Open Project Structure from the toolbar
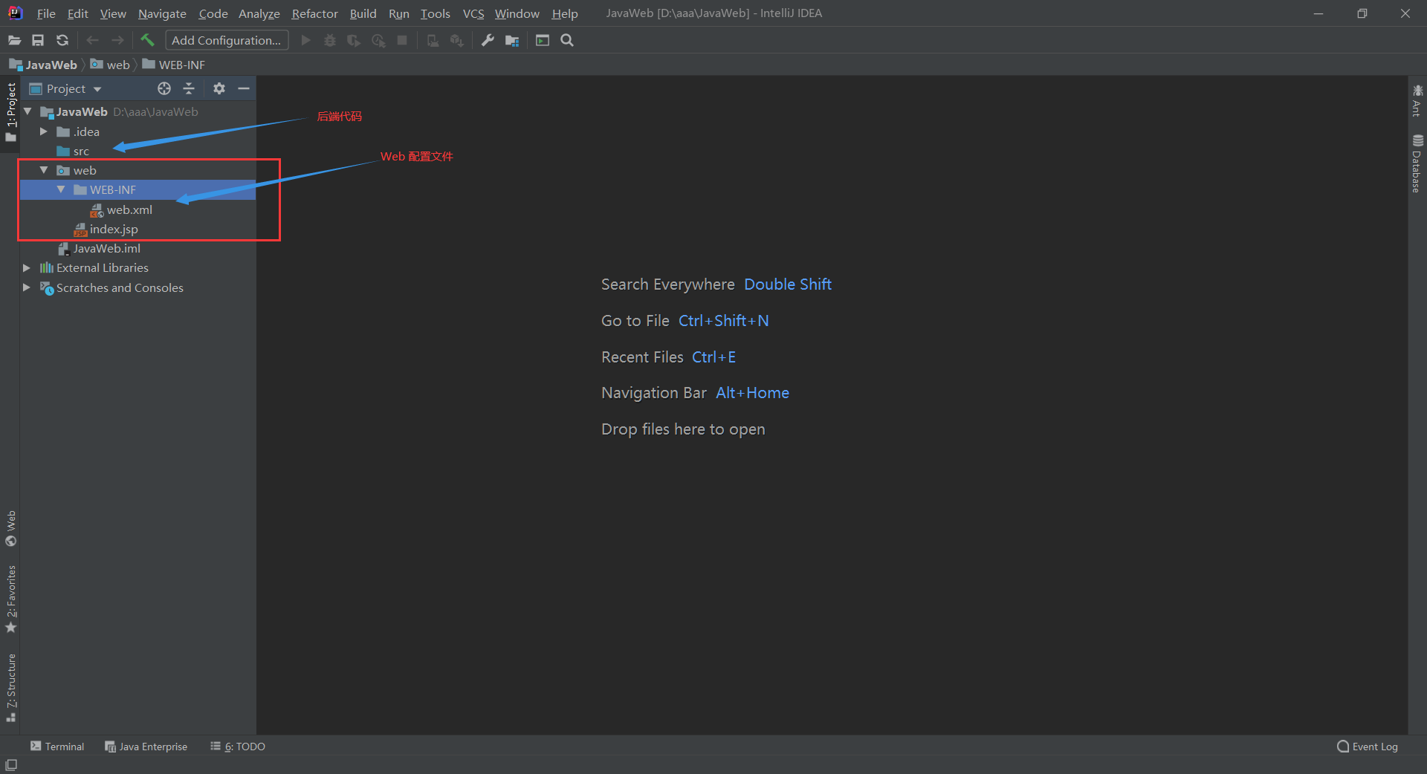This screenshot has height=774, width=1427. 512,40
